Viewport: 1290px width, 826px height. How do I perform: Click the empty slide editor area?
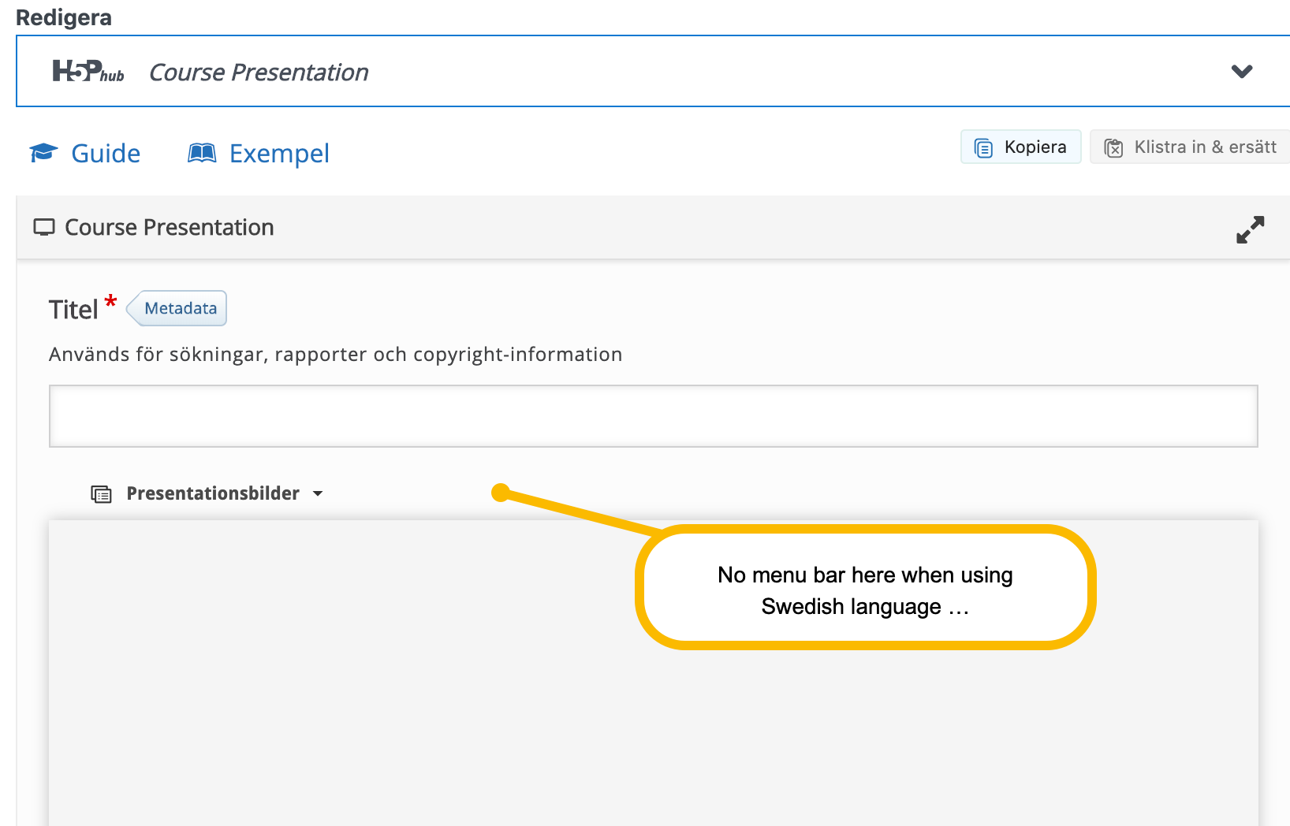click(653, 673)
